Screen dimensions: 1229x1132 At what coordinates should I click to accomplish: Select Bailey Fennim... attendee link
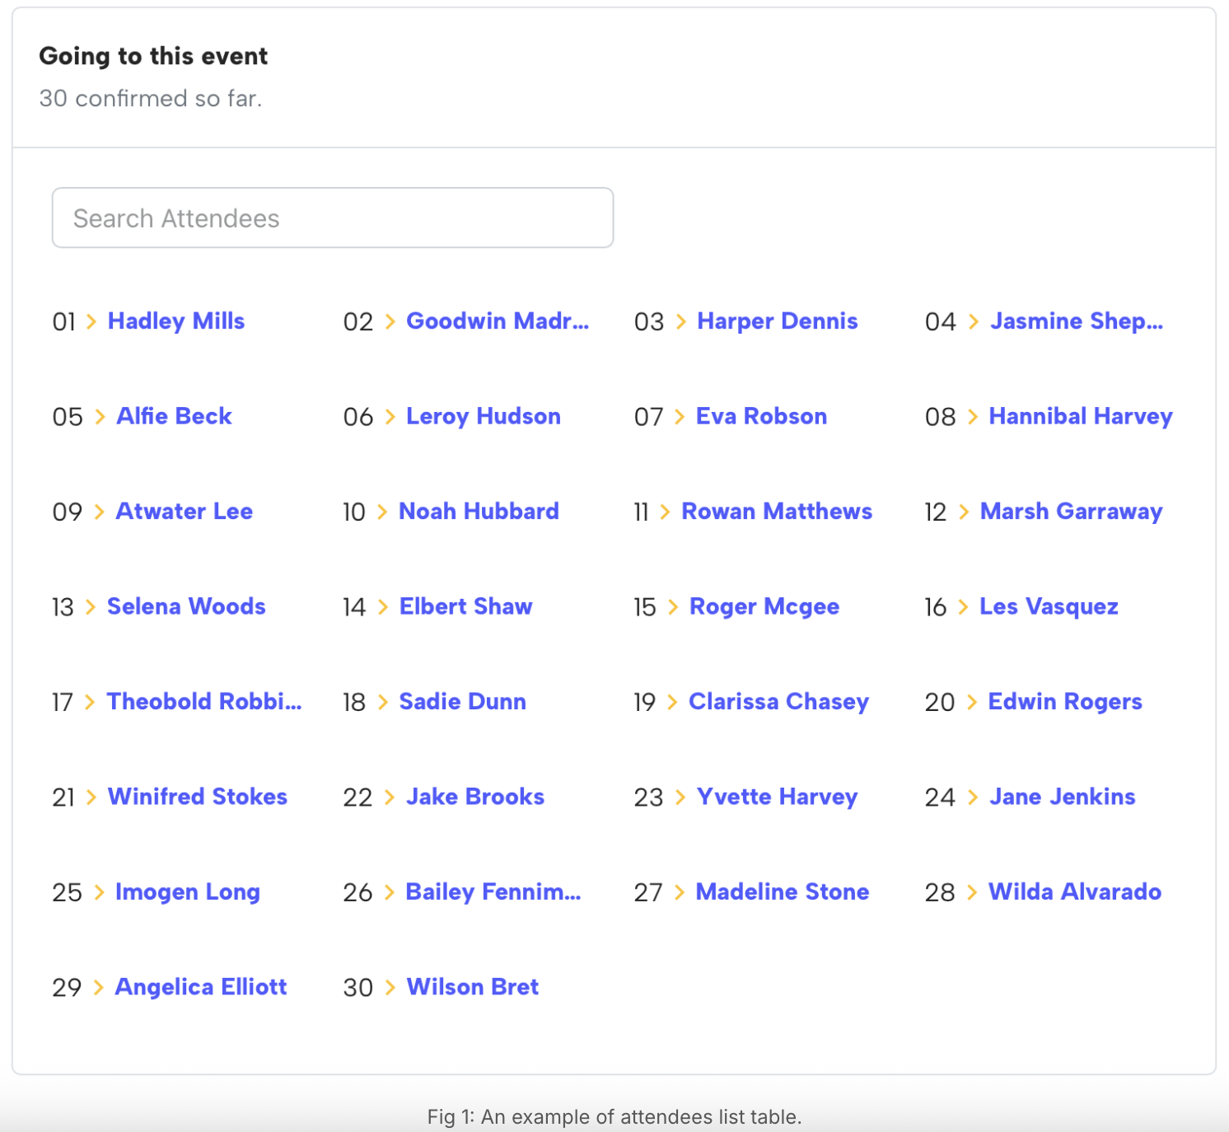(493, 892)
